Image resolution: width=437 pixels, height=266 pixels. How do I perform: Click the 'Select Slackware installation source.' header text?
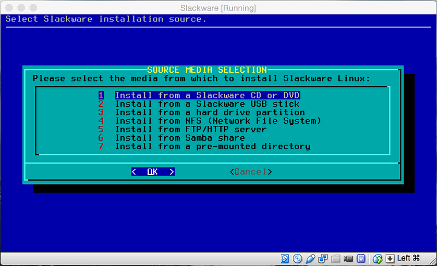pyautogui.click(x=106, y=19)
